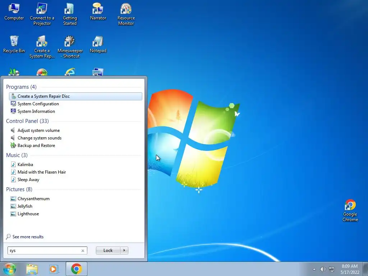Open Connect to a Projector shortcut

tap(42, 14)
